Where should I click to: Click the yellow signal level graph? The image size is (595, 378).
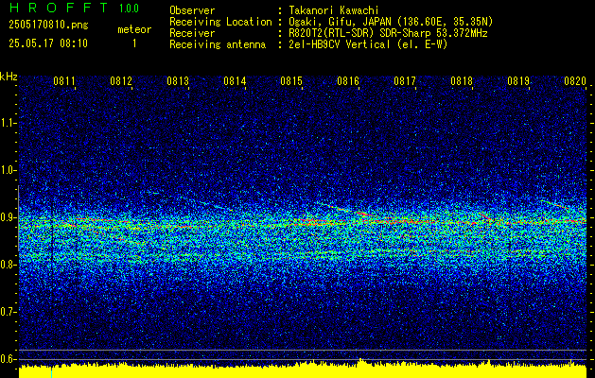pos(303,370)
